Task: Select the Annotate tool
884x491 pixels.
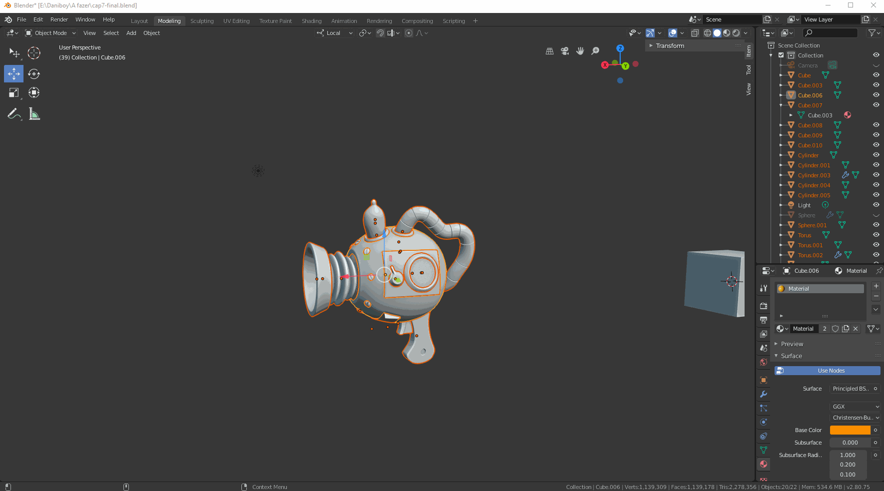Action: coord(14,114)
